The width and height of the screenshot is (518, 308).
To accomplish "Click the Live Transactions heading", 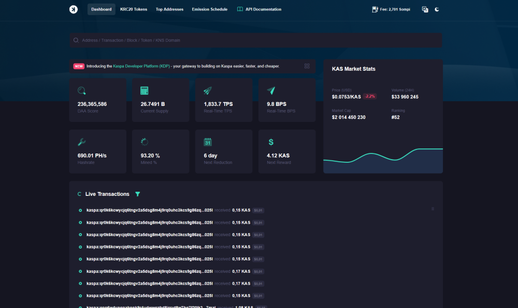I will 107,194.
